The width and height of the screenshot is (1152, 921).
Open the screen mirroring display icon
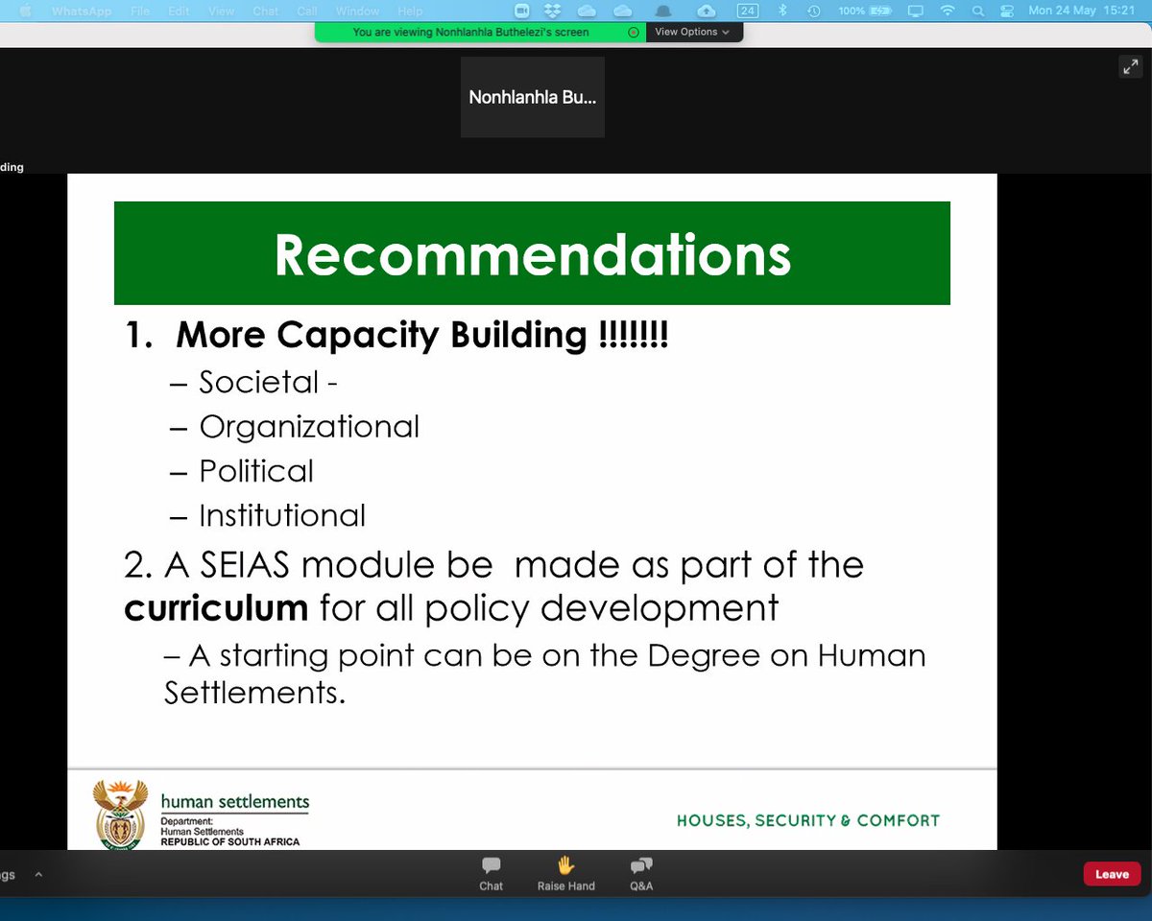(x=915, y=11)
